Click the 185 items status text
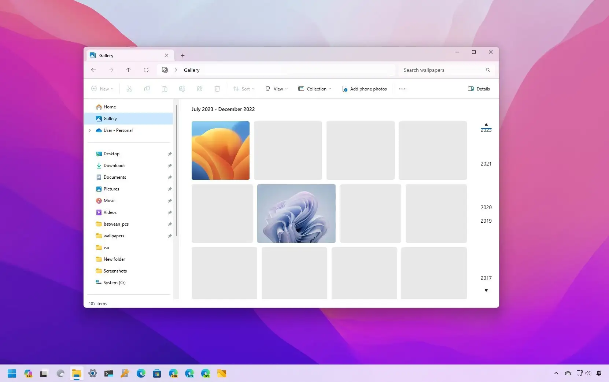Screen dimensions: 609x382 [x=98, y=304]
